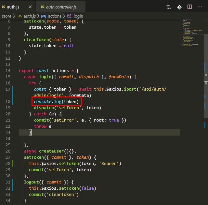This screenshot has height=205, width=208.
Task: Click 'await' keyword on line 17
Action: (85, 89)
